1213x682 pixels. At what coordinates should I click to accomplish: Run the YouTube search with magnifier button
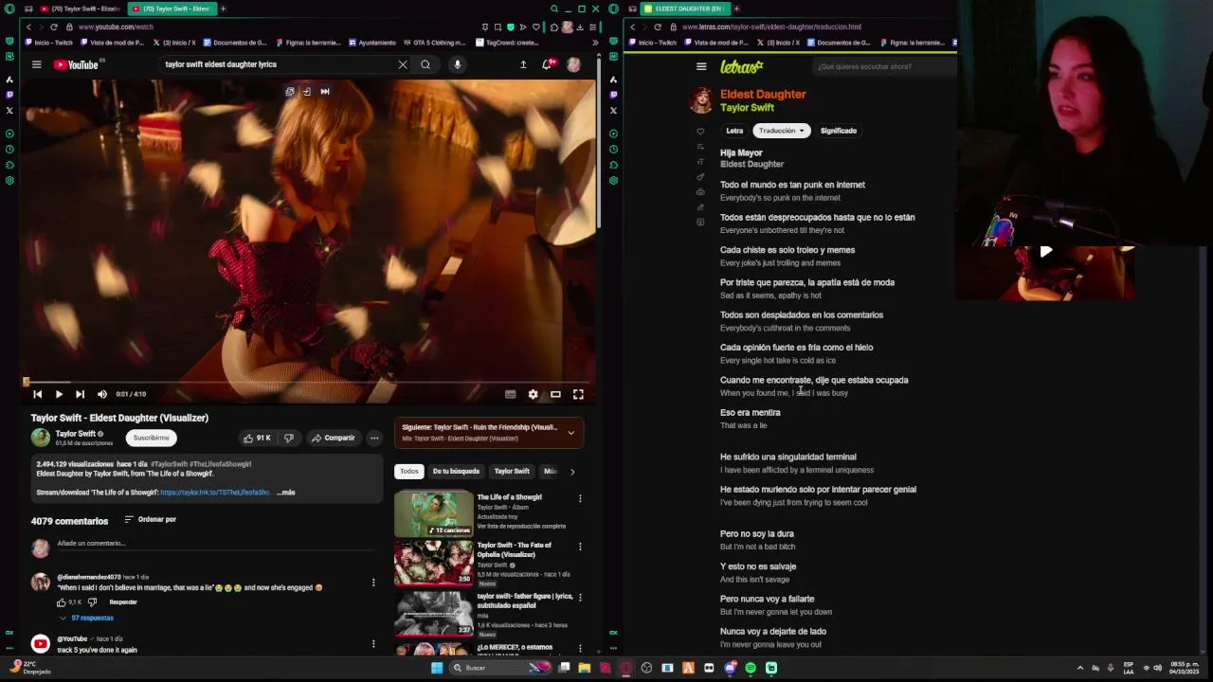pyautogui.click(x=425, y=64)
